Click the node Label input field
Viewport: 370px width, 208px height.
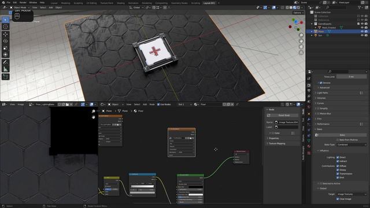click(286, 127)
